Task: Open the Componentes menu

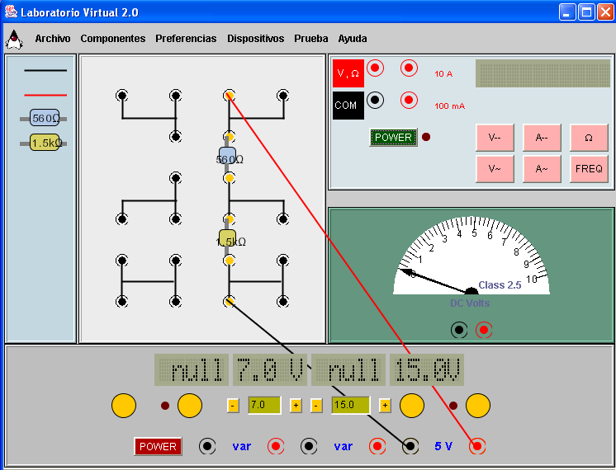Action: [x=112, y=39]
